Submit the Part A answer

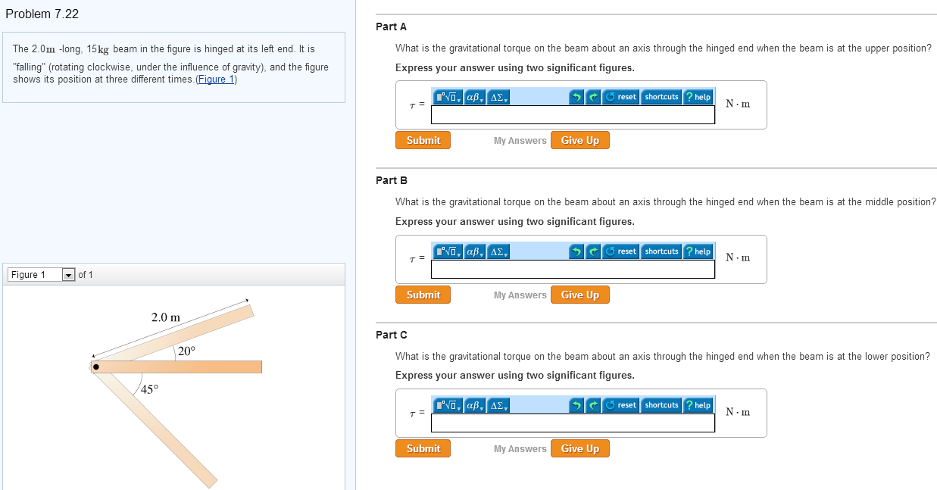coord(423,140)
